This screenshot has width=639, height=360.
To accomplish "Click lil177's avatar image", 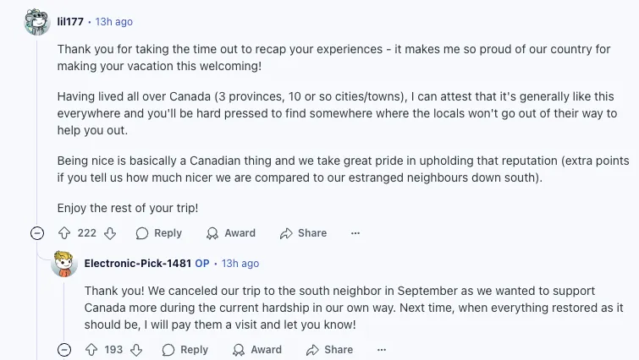I will coord(37,21).
